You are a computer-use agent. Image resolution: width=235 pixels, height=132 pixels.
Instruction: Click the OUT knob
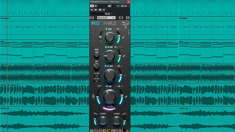96,66
